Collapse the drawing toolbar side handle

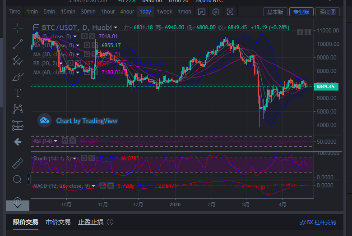point(28,179)
